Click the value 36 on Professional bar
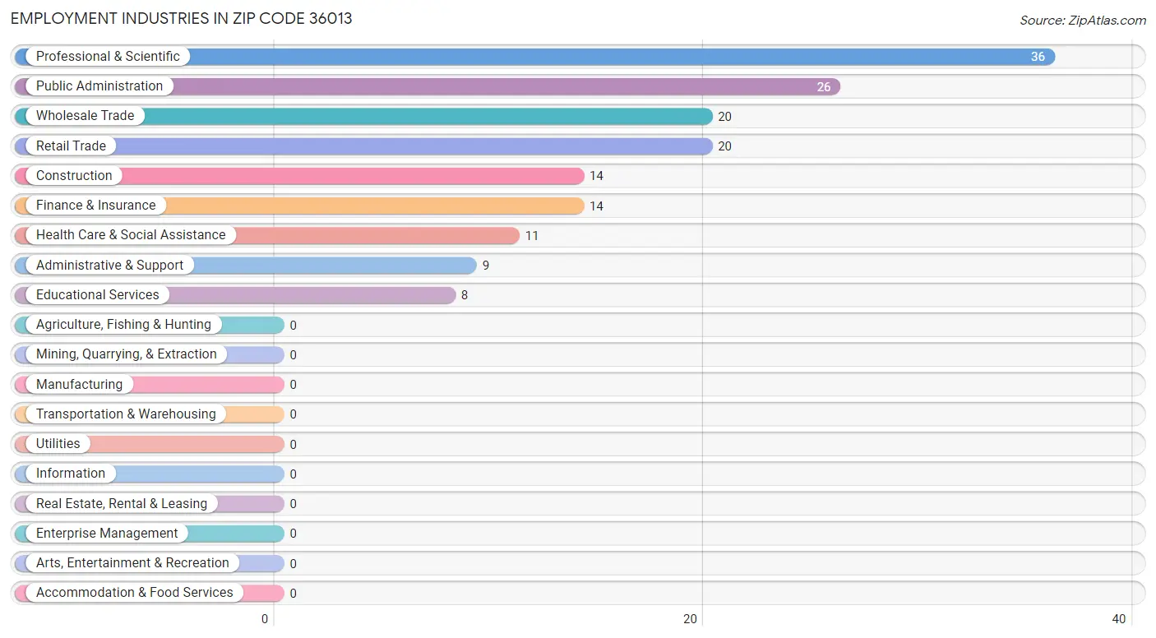Viewport: 1156px width, 638px height. 1038,57
